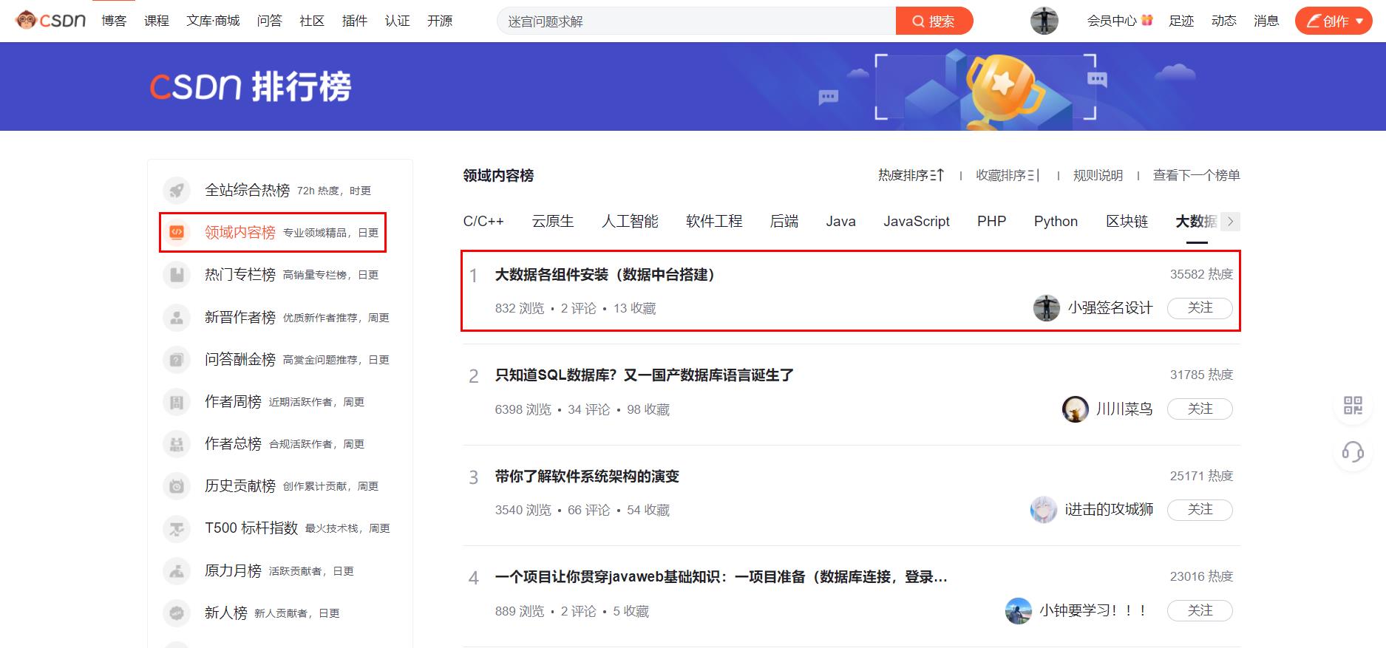The image size is (1386, 648).
Task: Click author name 川川菜鸟
Action: tap(1124, 409)
